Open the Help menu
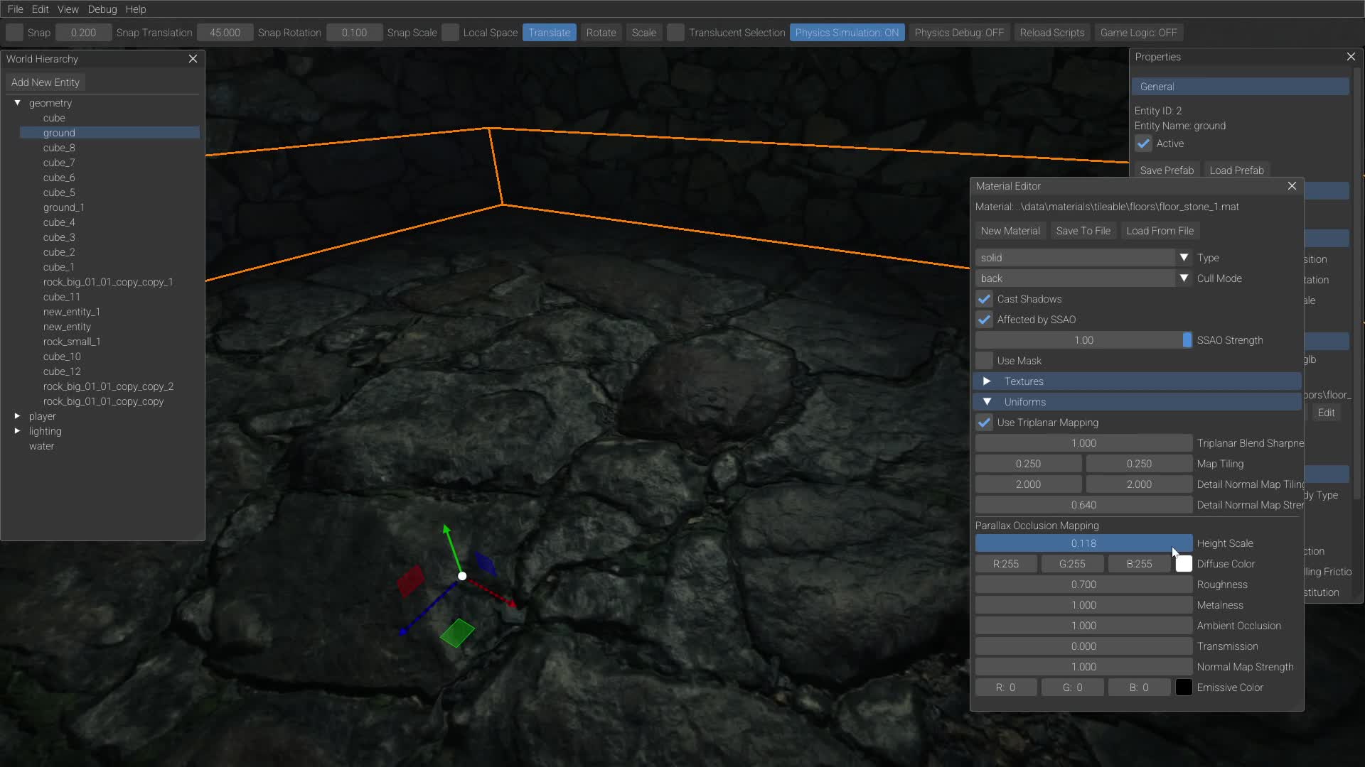This screenshot has height=767, width=1365. pos(136,9)
